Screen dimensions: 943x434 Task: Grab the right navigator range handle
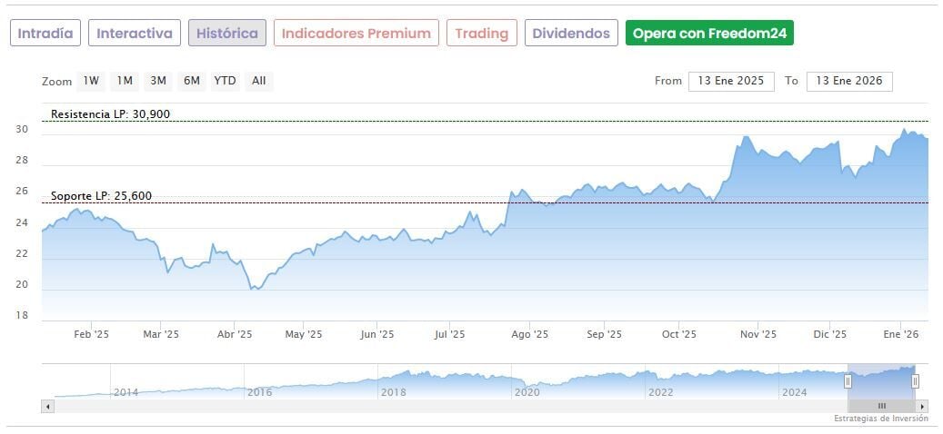915,381
